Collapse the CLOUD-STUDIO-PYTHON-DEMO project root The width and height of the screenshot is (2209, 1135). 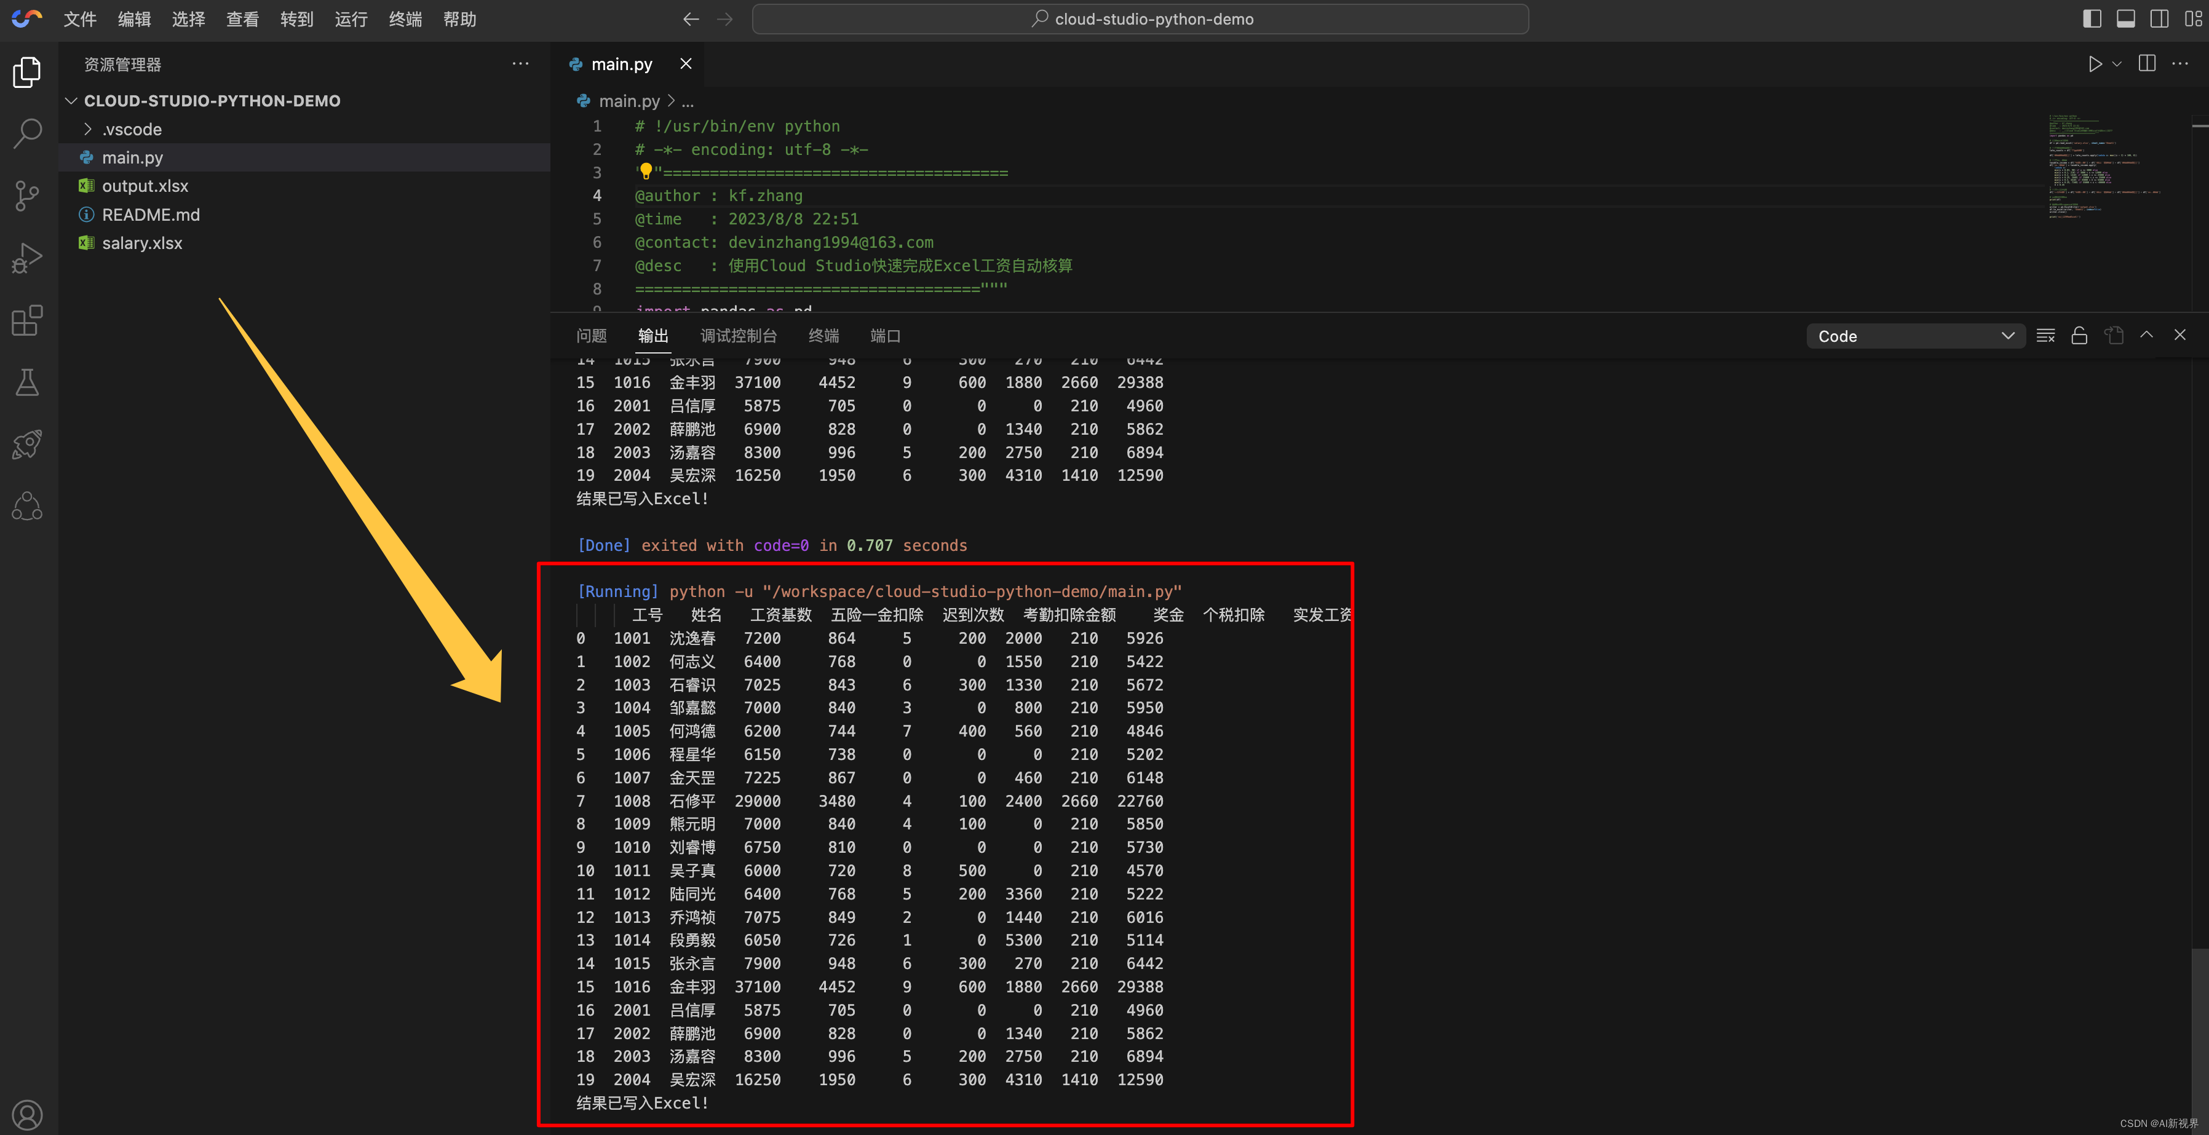pyautogui.click(x=211, y=101)
